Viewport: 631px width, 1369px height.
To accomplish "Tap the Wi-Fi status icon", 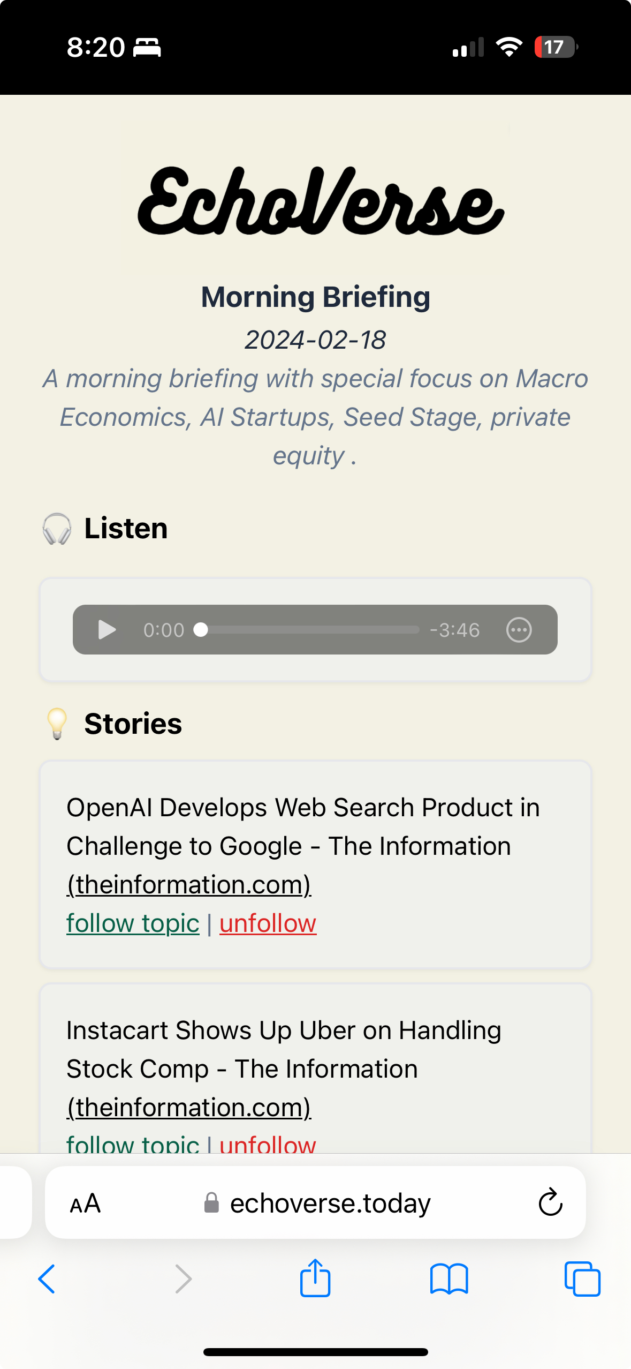I will (x=509, y=47).
